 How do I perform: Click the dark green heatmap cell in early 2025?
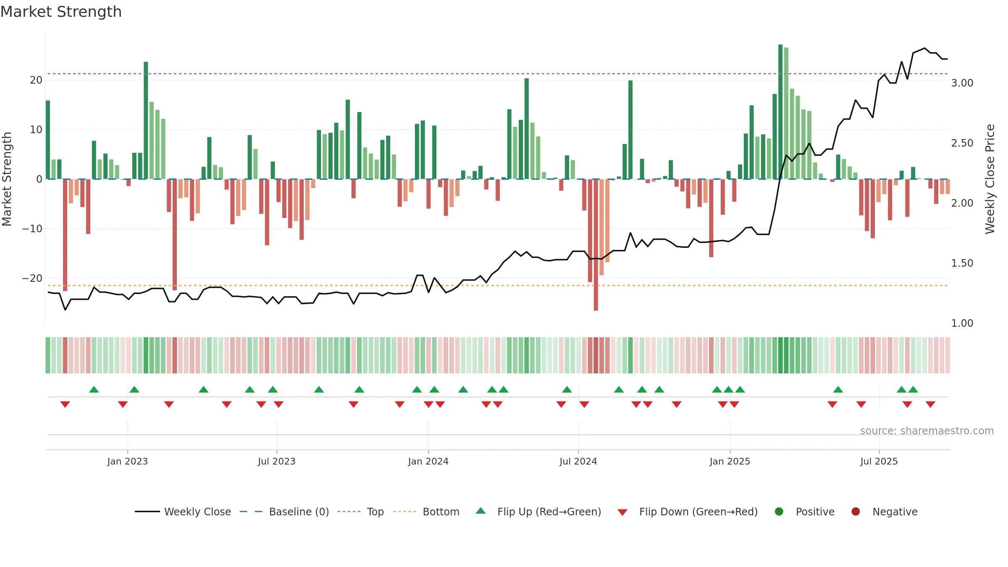point(780,355)
